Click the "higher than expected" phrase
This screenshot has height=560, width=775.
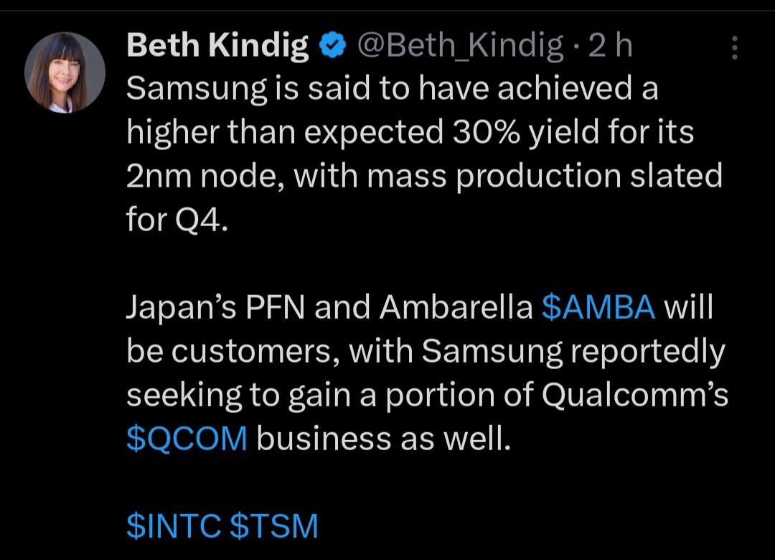(x=284, y=134)
